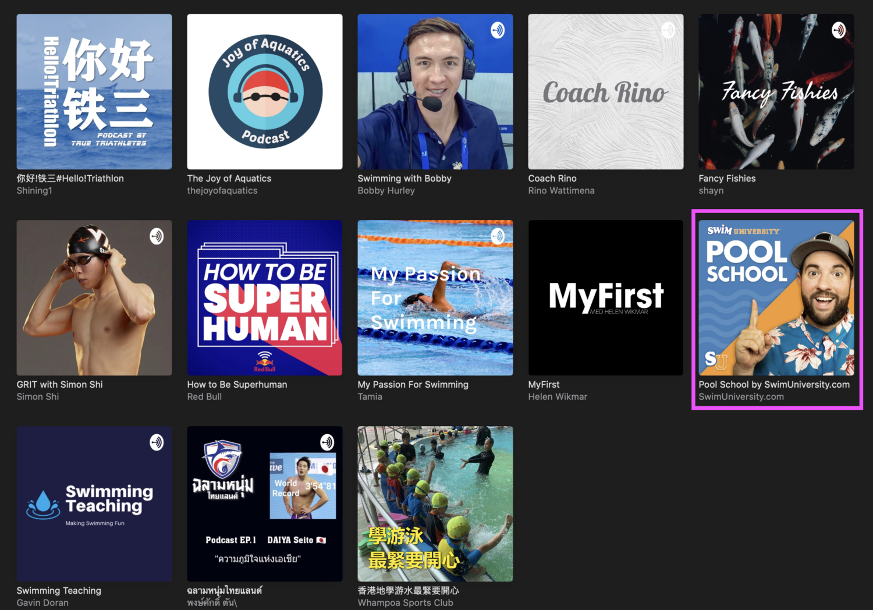Open The Joy of Aquatics podcast artwork
This screenshot has width=873, height=610.
(265, 92)
